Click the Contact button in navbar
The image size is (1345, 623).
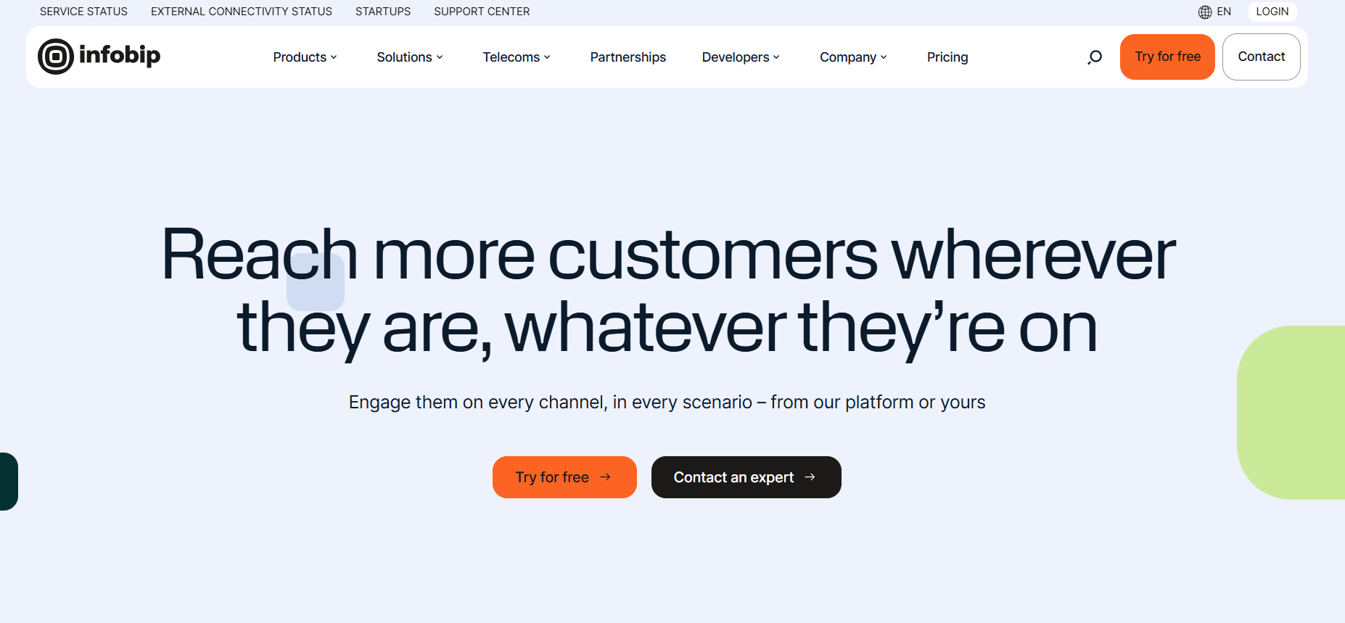1262,57
